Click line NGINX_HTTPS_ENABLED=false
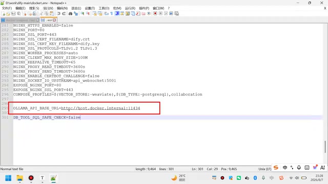Image resolution: width=328 pixels, height=184 pixels. coord(43,25)
